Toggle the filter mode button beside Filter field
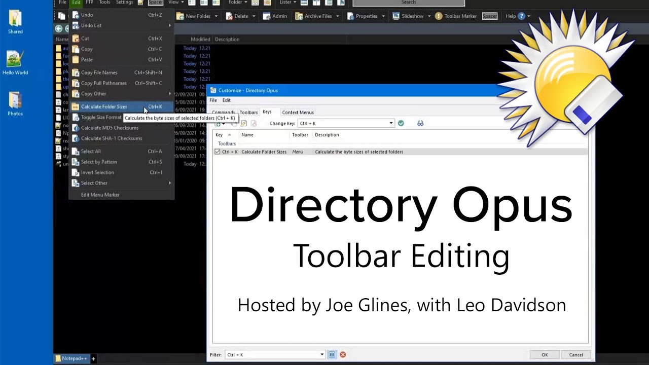 pos(332,355)
